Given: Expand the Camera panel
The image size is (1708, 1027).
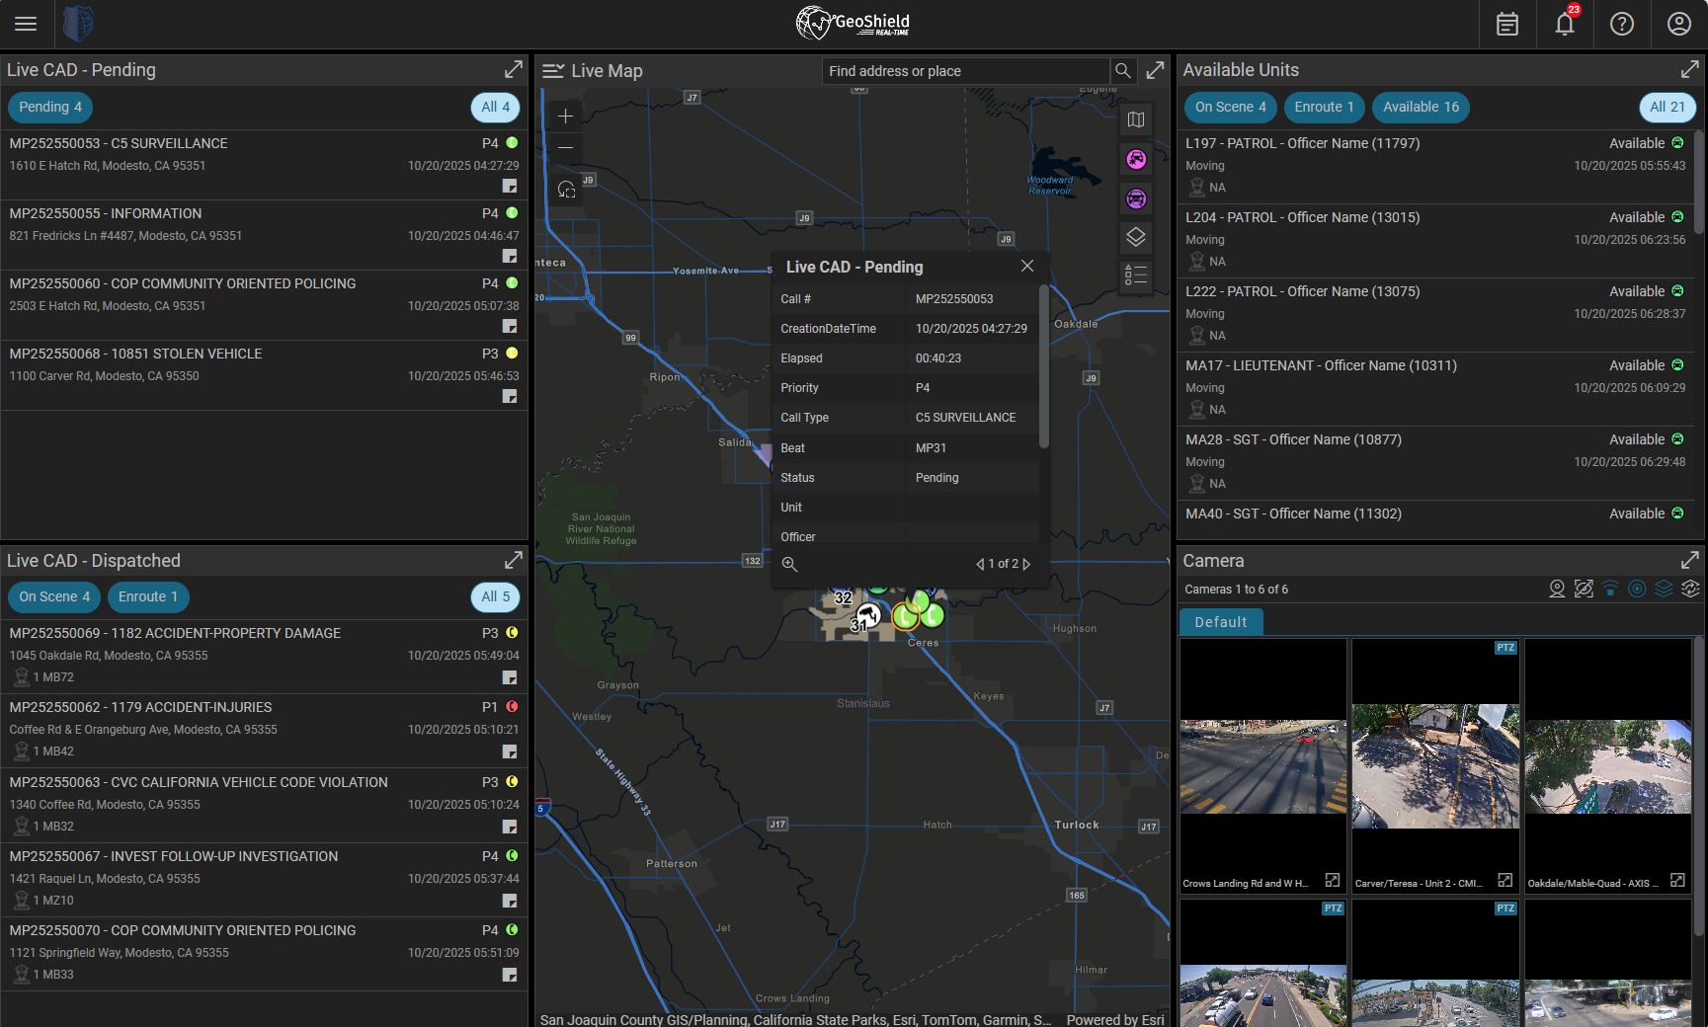Looking at the screenshot, I should (x=1690, y=560).
